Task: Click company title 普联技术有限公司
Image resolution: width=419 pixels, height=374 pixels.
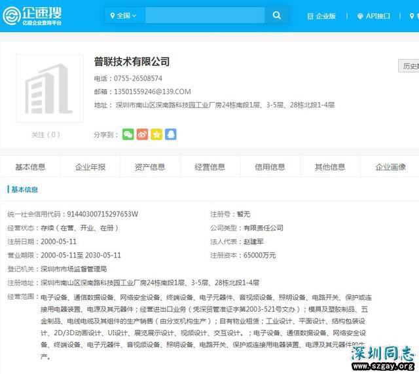Action: click(132, 62)
